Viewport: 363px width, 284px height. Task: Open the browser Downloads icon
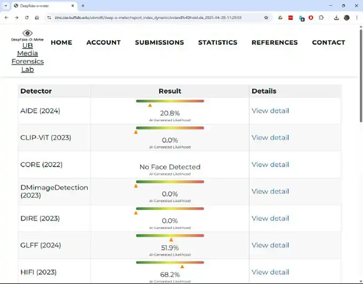(x=336, y=18)
